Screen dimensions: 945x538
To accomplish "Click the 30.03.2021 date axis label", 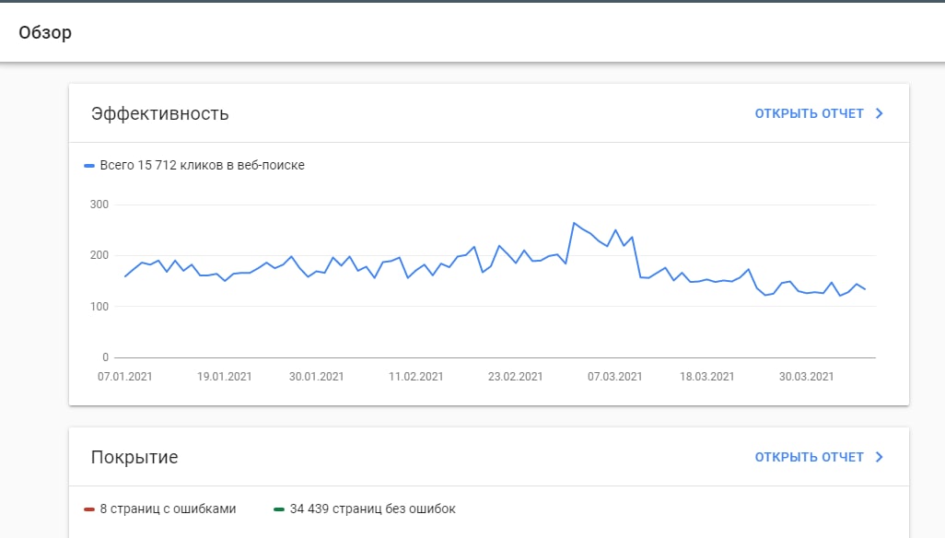I will pyautogui.click(x=807, y=377).
